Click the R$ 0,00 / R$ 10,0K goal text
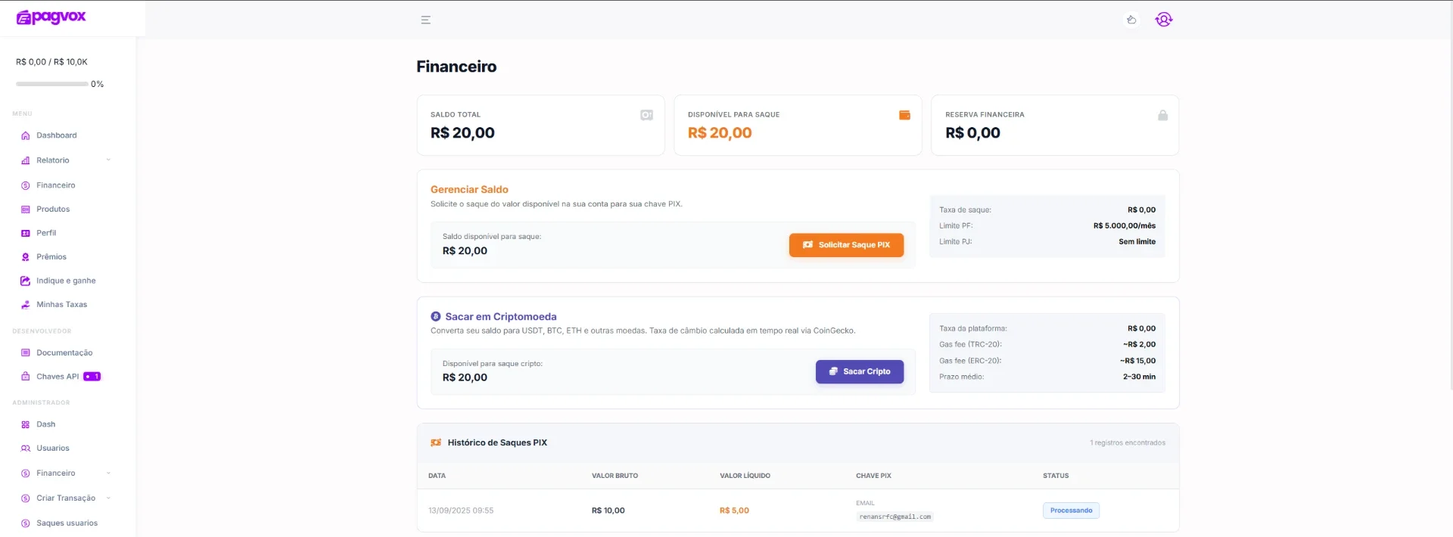 click(51, 62)
